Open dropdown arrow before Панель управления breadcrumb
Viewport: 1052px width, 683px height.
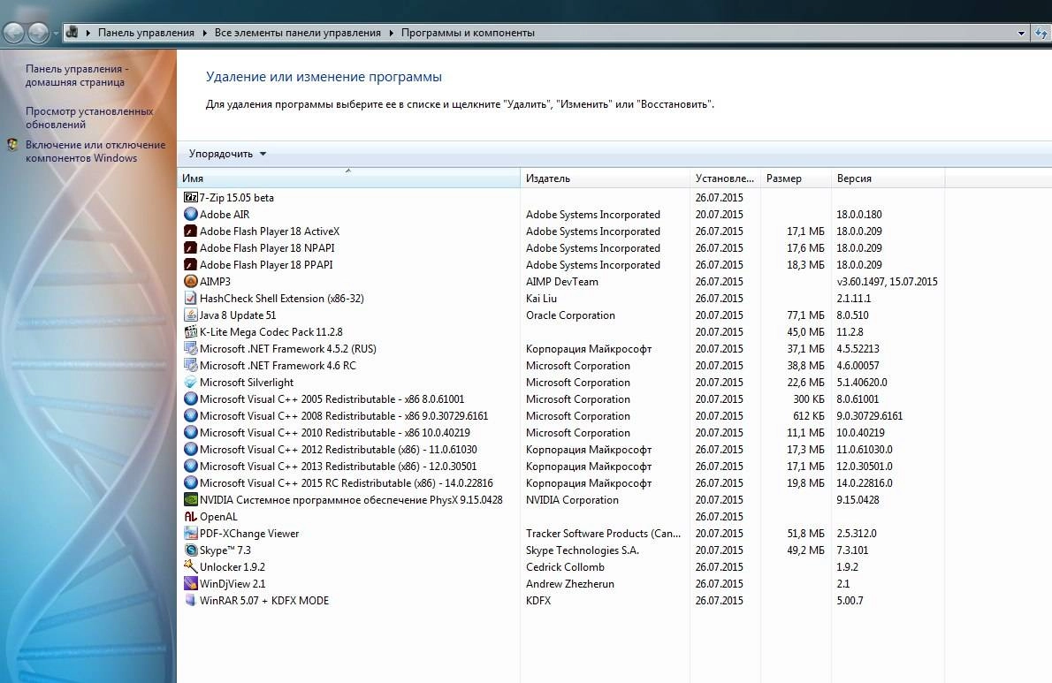(88, 33)
